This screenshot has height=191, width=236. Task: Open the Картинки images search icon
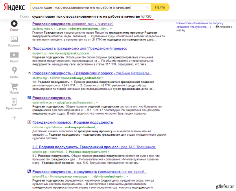[x=14, y=40]
